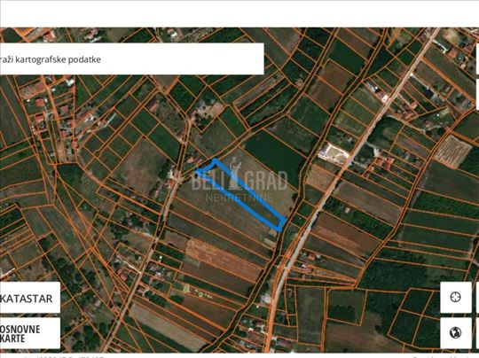Click the blank white header bar at top
This screenshot has width=479, height=358.
pos(239,13)
